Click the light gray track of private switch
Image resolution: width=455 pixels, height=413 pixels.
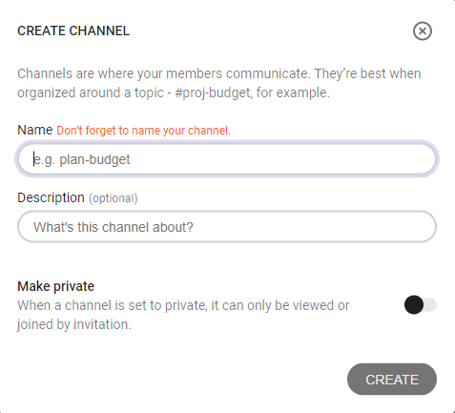point(430,304)
